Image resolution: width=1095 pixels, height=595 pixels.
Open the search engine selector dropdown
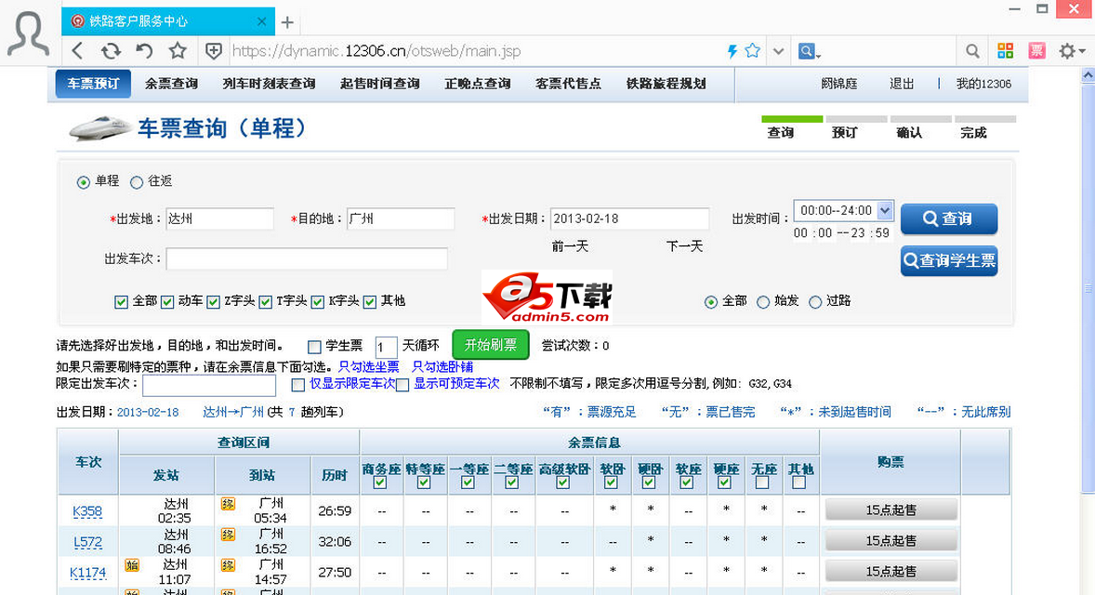(x=809, y=51)
